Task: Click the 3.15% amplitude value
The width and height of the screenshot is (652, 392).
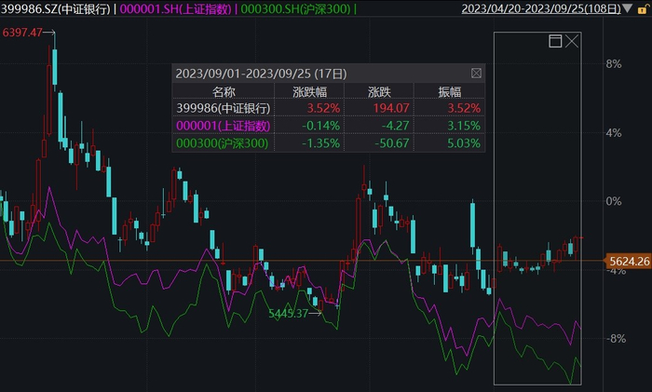Action: pyautogui.click(x=464, y=126)
